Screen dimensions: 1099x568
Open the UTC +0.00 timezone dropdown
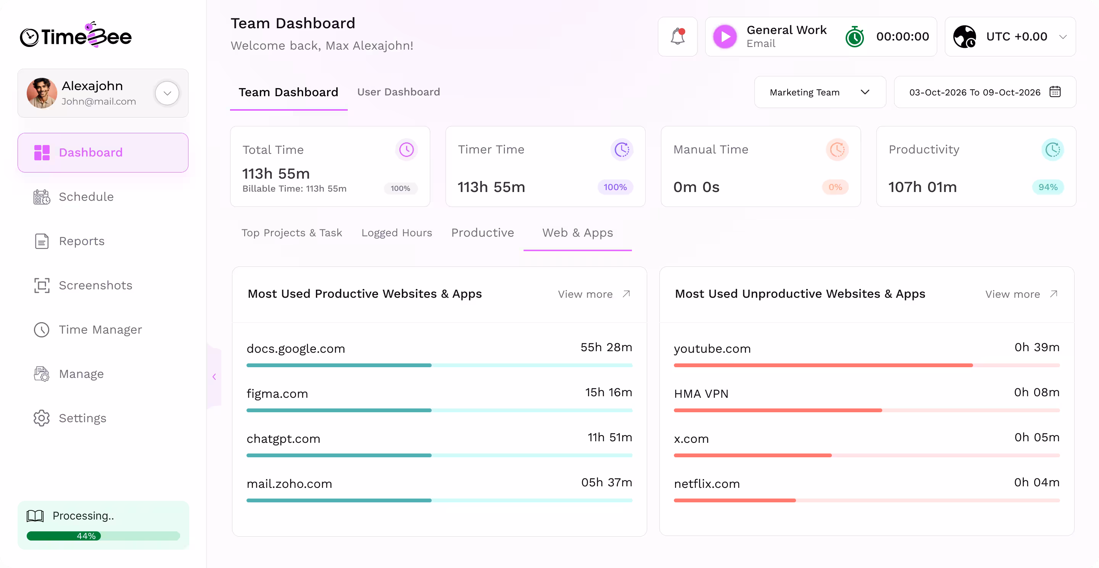[x=1010, y=37]
